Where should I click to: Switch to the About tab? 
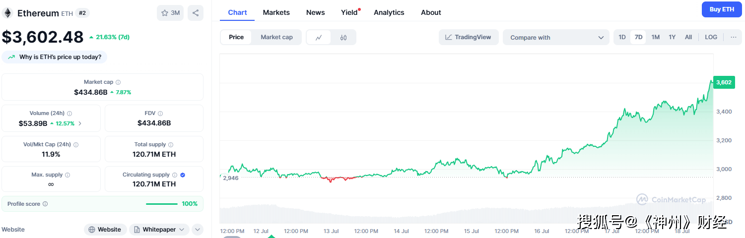pyautogui.click(x=431, y=12)
